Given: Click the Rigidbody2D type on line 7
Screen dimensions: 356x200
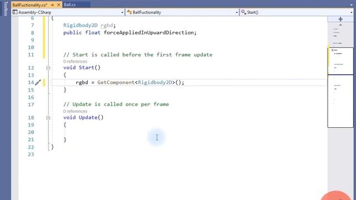Looking at the screenshot, I should pos(80,25).
